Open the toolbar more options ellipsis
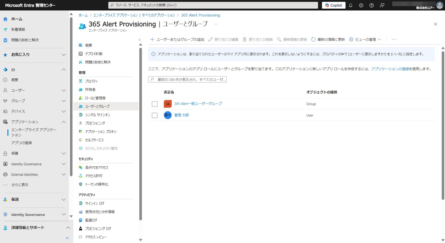The image size is (445, 243). (x=394, y=39)
